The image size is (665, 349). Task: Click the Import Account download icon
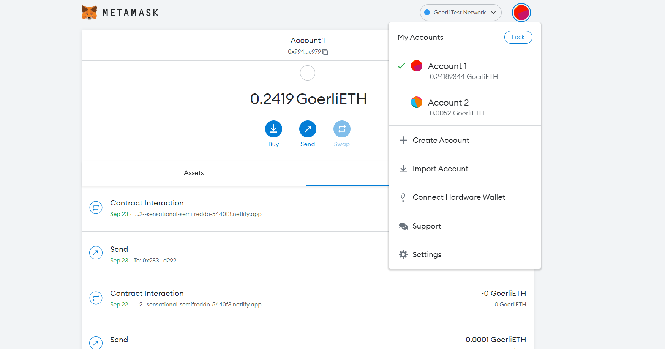point(403,169)
